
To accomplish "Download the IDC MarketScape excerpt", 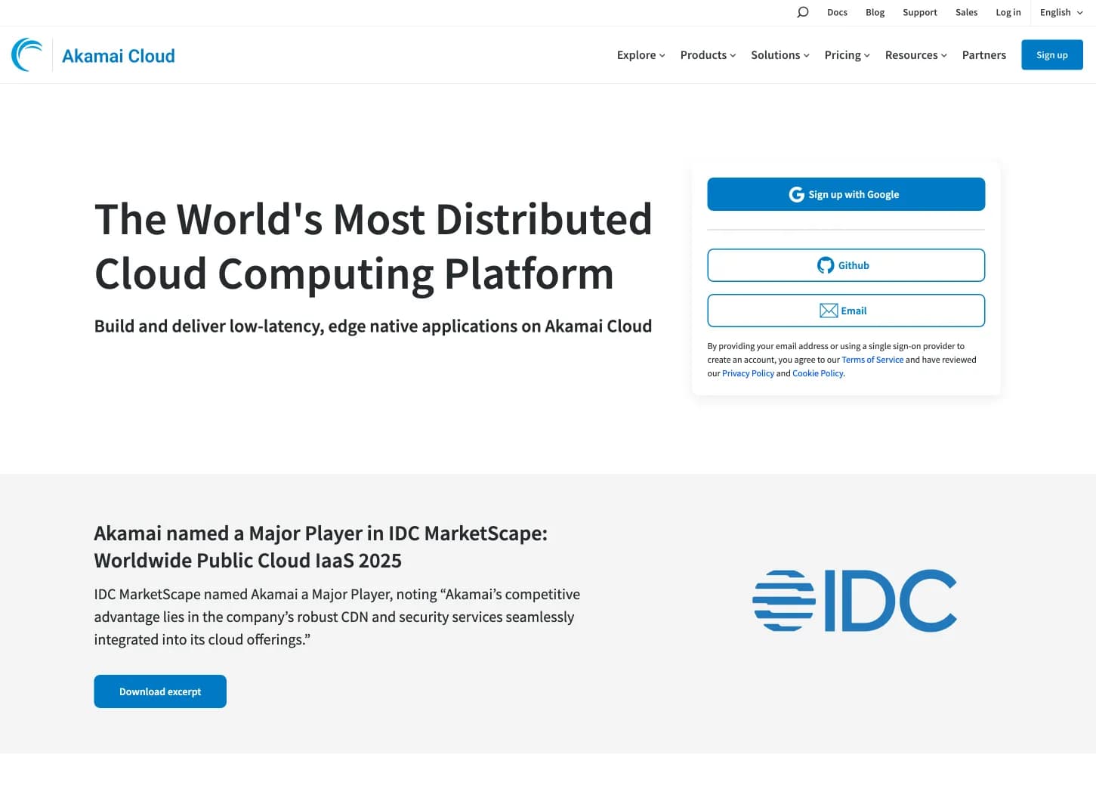I will (x=159, y=691).
